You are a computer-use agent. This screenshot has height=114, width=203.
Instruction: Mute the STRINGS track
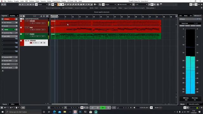[x=26, y=41]
